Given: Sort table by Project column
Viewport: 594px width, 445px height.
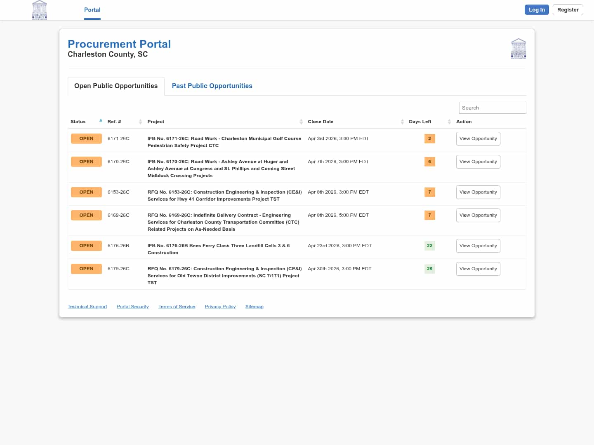Looking at the screenshot, I should tap(301, 122).
